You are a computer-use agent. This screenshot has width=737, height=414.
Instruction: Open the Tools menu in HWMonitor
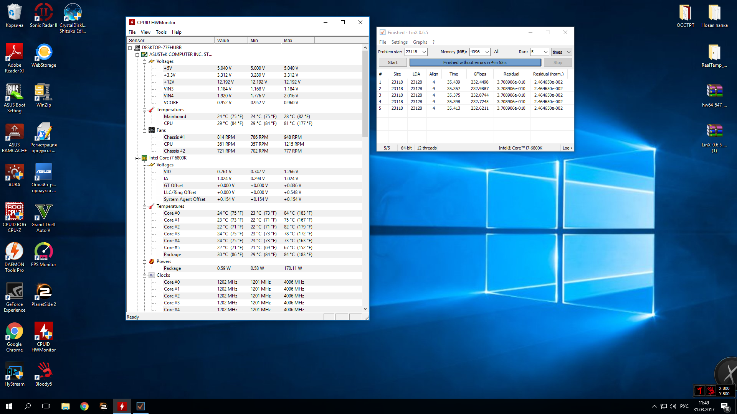[x=161, y=32]
